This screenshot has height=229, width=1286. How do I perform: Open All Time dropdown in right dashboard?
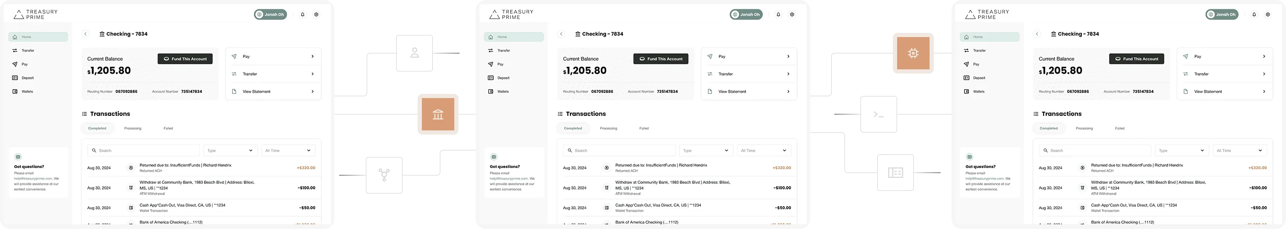(x=1240, y=151)
